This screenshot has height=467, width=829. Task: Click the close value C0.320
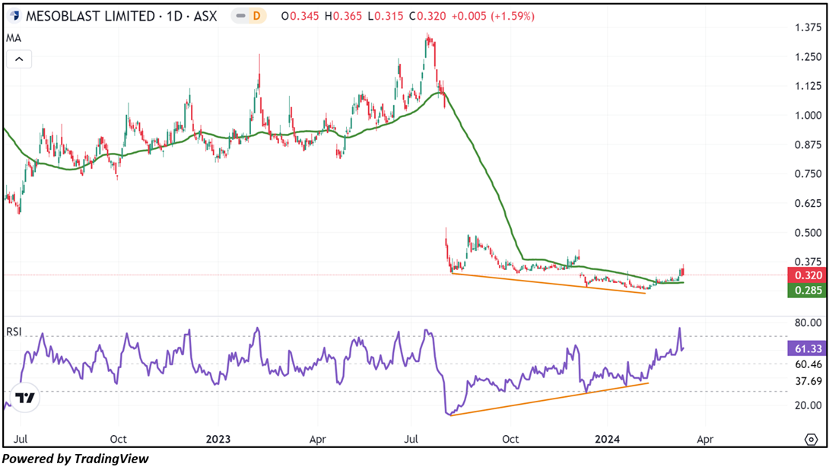[427, 17]
